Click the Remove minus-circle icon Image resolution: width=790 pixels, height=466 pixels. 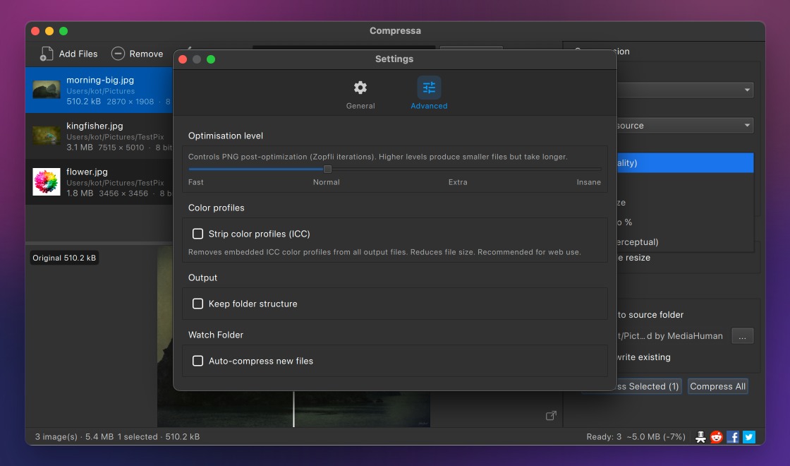point(118,54)
